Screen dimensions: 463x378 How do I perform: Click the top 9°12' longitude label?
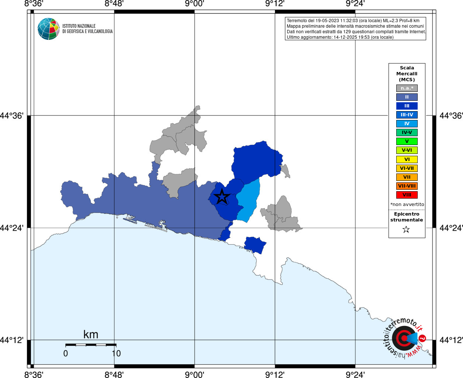(275, 4)
